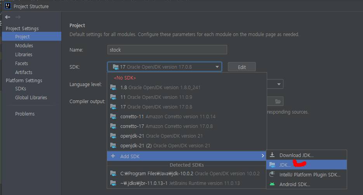The image size is (363, 195).
Task: Select corretto-11 Amazon Corretto SDK
Action: point(187,116)
